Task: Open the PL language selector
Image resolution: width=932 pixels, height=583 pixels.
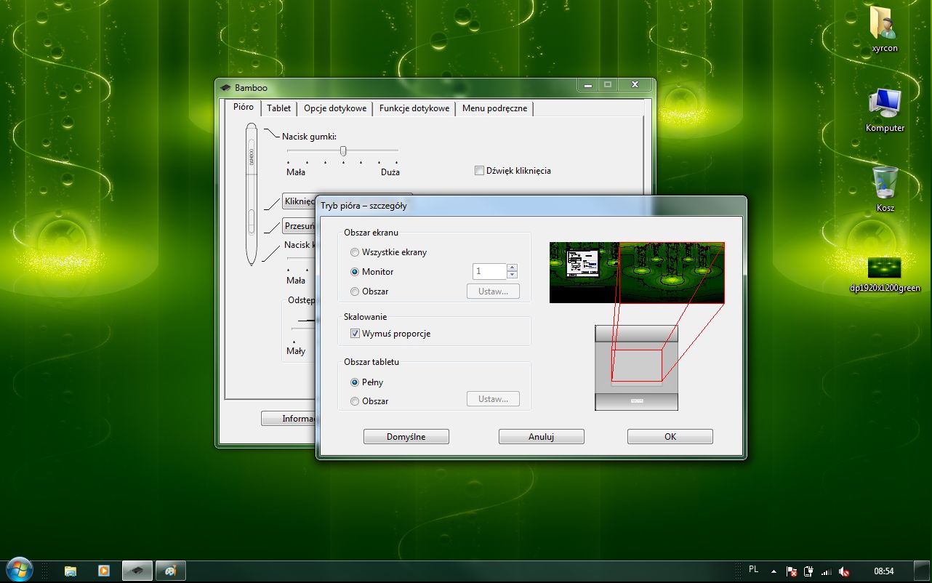Action: point(754,569)
